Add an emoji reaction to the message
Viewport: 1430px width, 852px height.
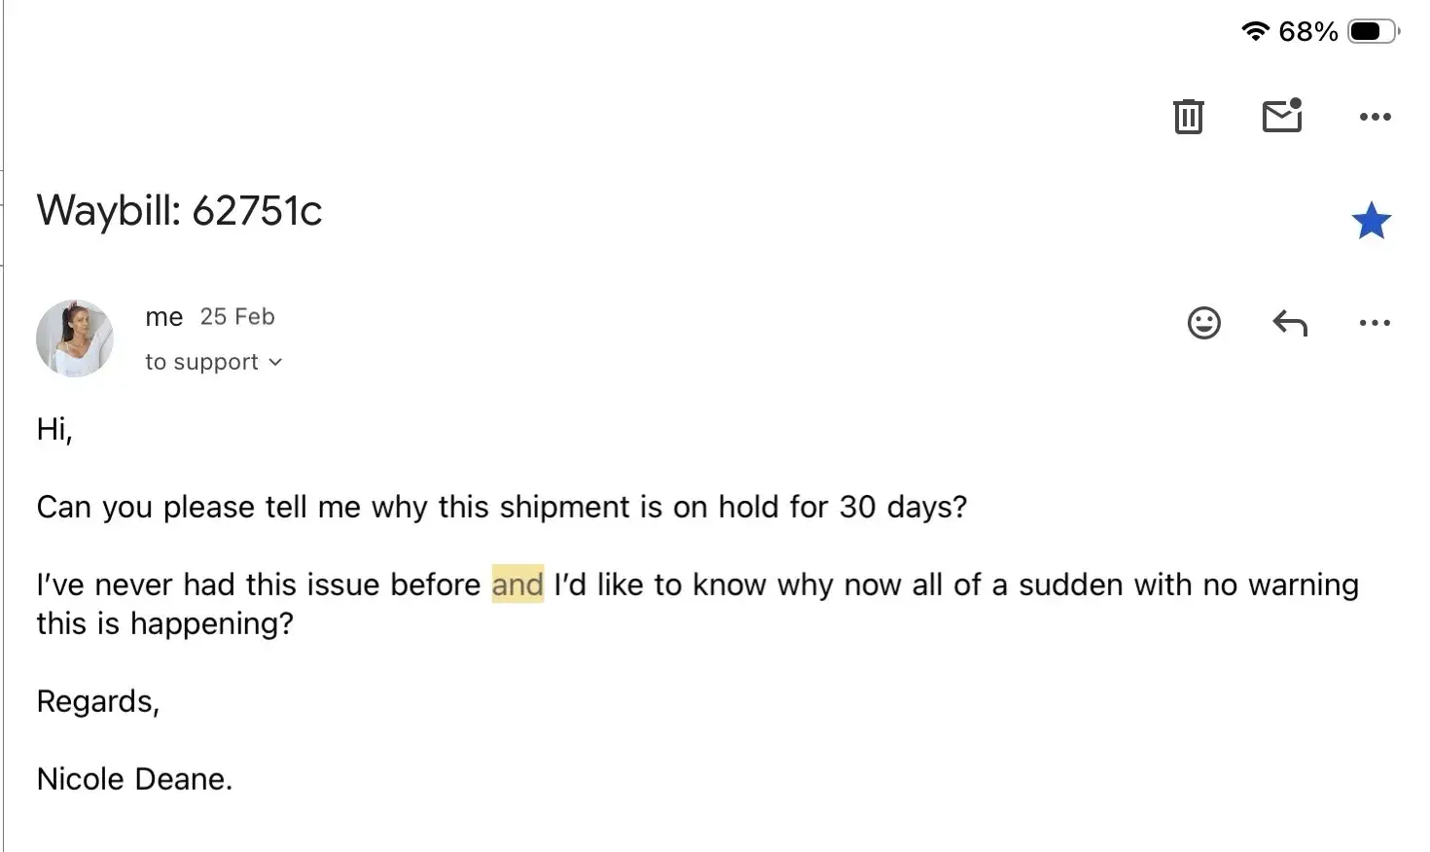point(1203,323)
